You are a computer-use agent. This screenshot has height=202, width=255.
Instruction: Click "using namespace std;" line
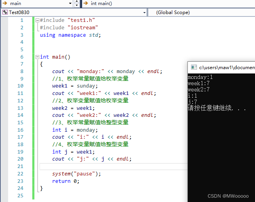[70, 35]
